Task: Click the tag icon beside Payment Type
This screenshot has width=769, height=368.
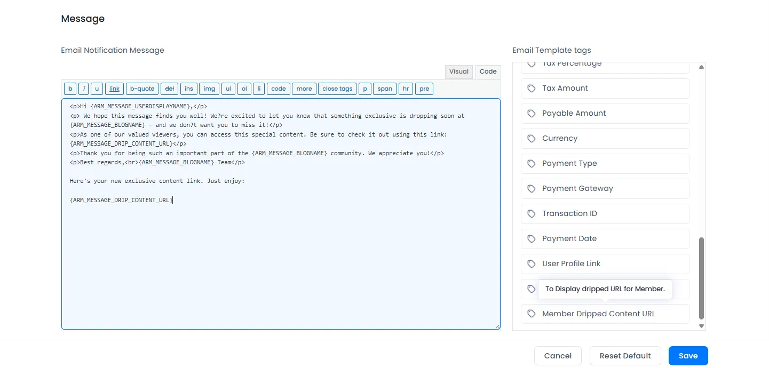Action: [x=532, y=163]
